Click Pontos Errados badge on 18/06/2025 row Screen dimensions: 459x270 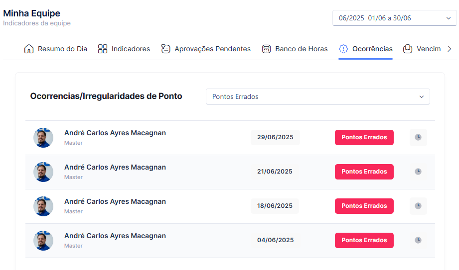point(364,206)
